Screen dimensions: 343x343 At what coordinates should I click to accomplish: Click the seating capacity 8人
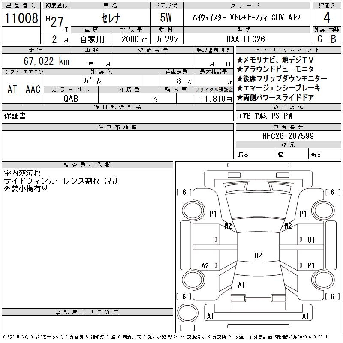point(184,81)
